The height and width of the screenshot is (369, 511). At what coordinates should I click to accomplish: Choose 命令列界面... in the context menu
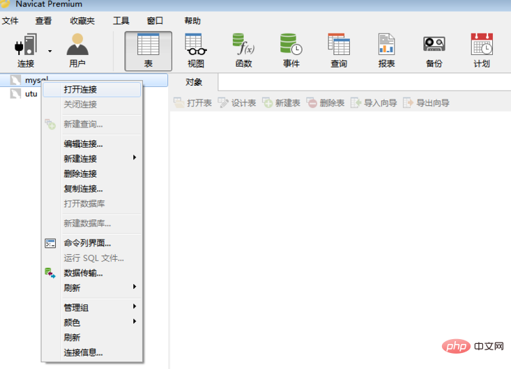tap(92, 243)
